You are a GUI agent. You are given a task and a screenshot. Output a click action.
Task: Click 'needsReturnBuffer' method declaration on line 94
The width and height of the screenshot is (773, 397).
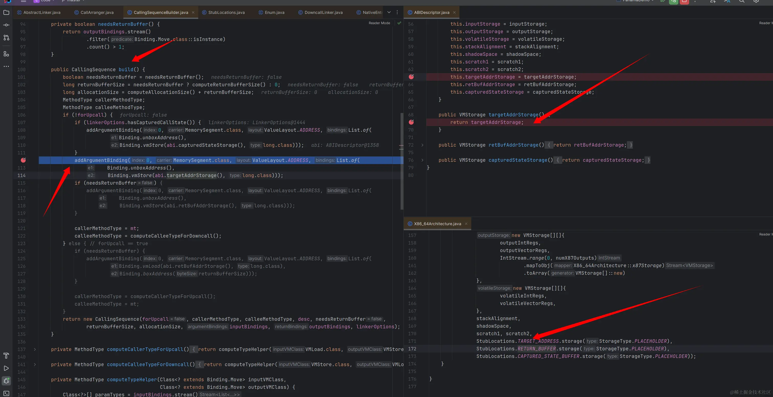coord(123,24)
